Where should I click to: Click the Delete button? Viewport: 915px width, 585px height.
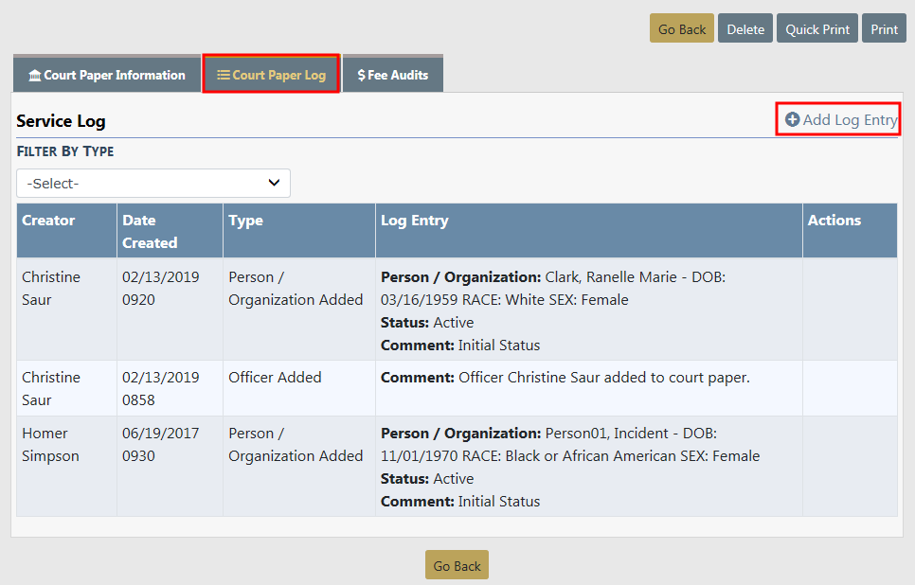coord(745,29)
